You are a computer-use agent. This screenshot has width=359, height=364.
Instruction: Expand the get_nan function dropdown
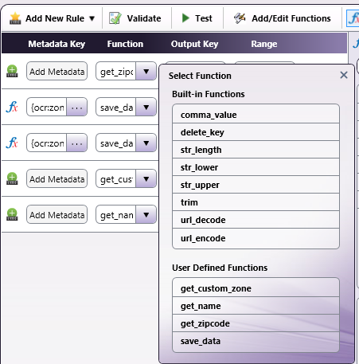(146, 214)
